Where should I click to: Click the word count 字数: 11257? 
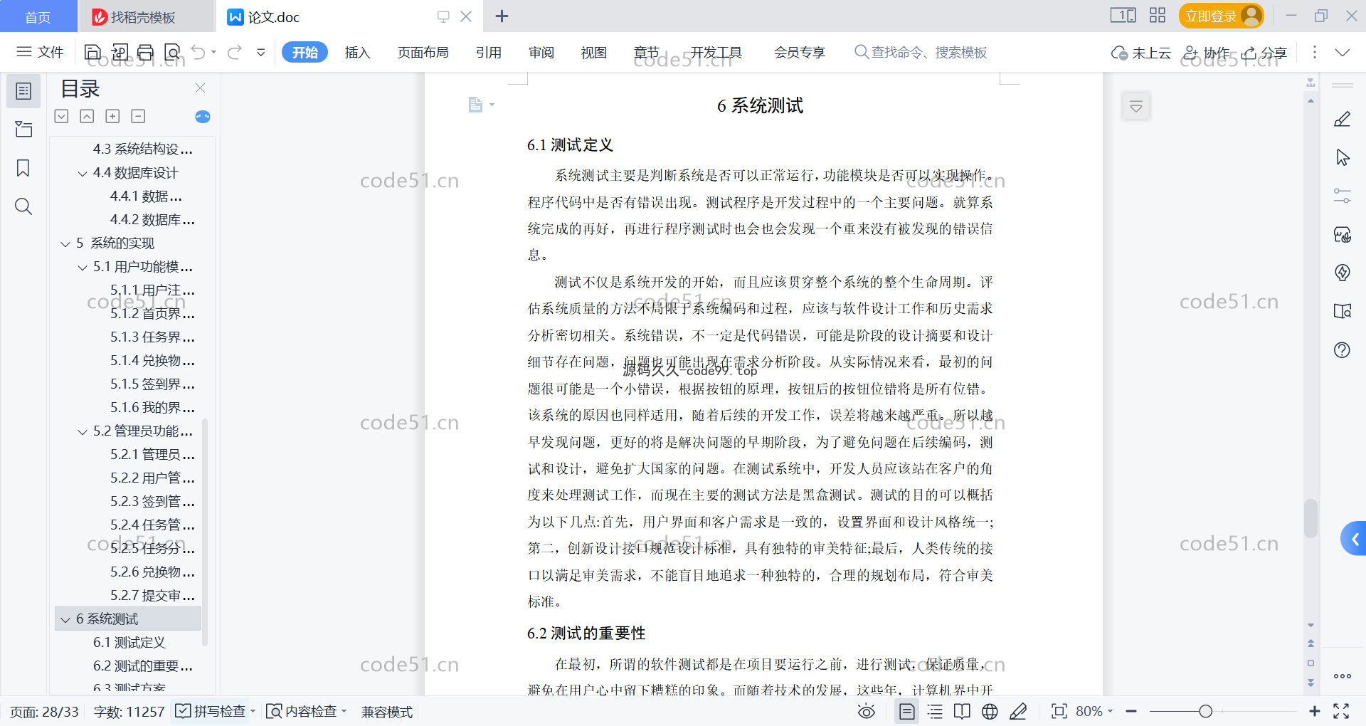pos(129,711)
